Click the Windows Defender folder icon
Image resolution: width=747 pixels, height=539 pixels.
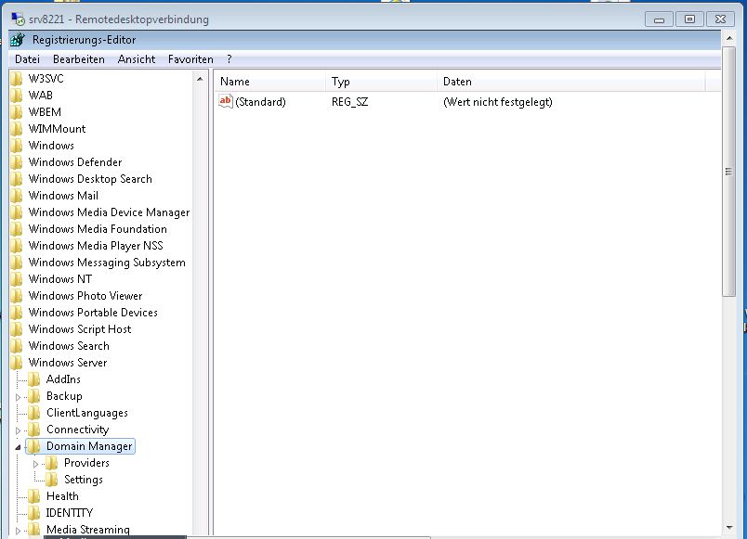[x=16, y=162]
